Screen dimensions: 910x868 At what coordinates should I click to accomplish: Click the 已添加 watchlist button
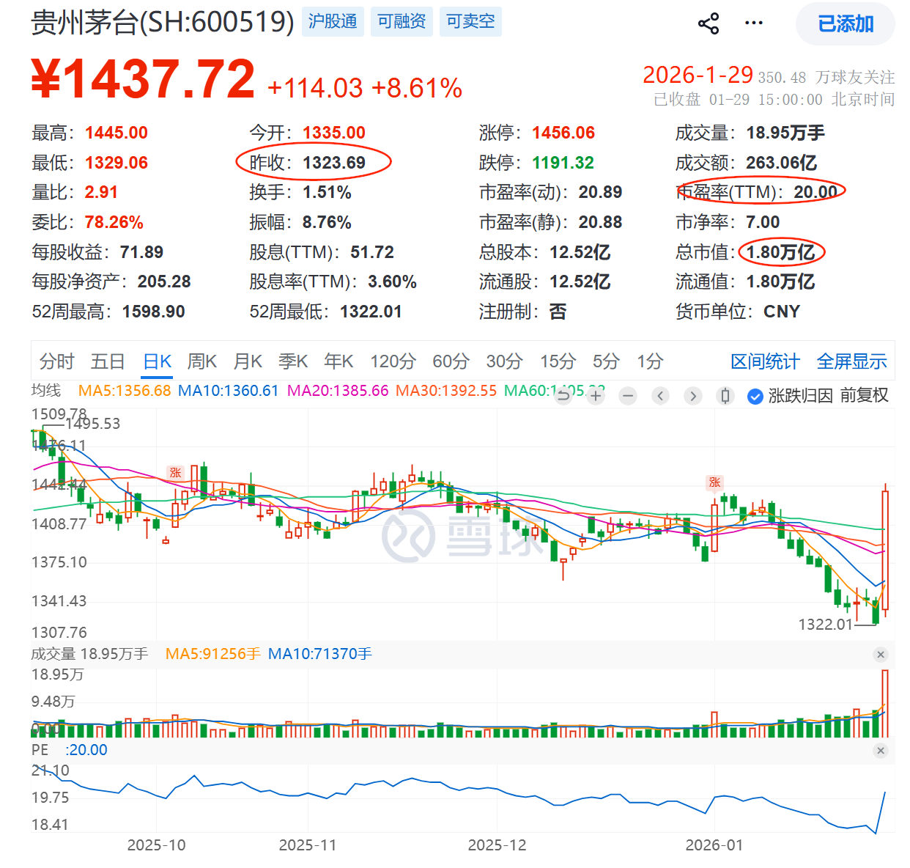[x=846, y=24]
